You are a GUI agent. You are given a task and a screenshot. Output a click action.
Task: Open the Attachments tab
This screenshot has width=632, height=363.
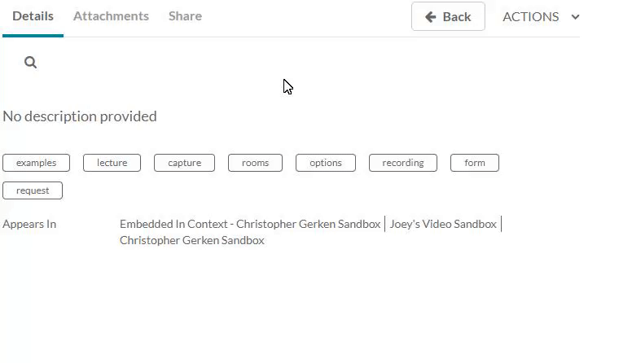pyautogui.click(x=111, y=16)
